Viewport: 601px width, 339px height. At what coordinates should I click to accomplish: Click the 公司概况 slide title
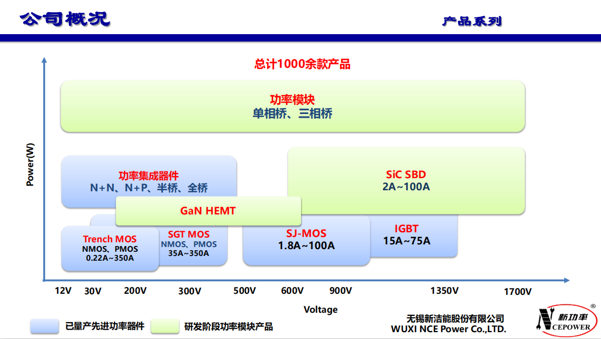[x=65, y=19]
